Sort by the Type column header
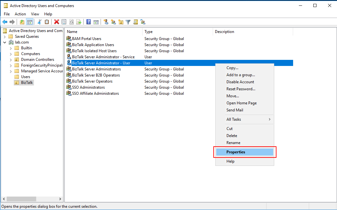 pyautogui.click(x=177, y=32)
